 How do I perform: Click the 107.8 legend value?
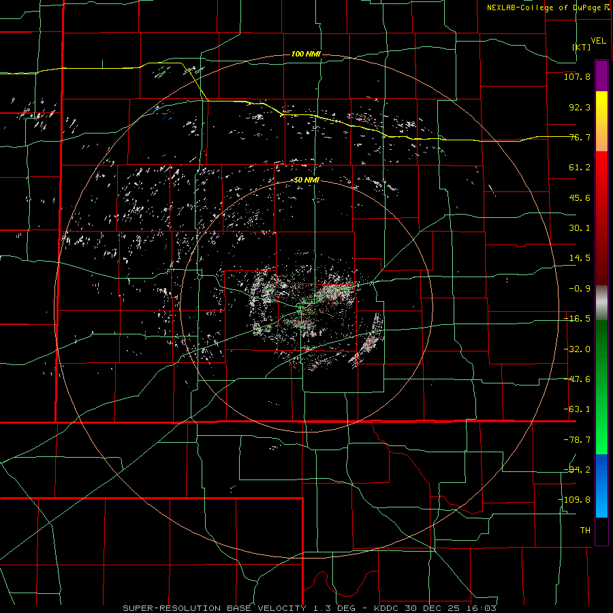point(577,76)
